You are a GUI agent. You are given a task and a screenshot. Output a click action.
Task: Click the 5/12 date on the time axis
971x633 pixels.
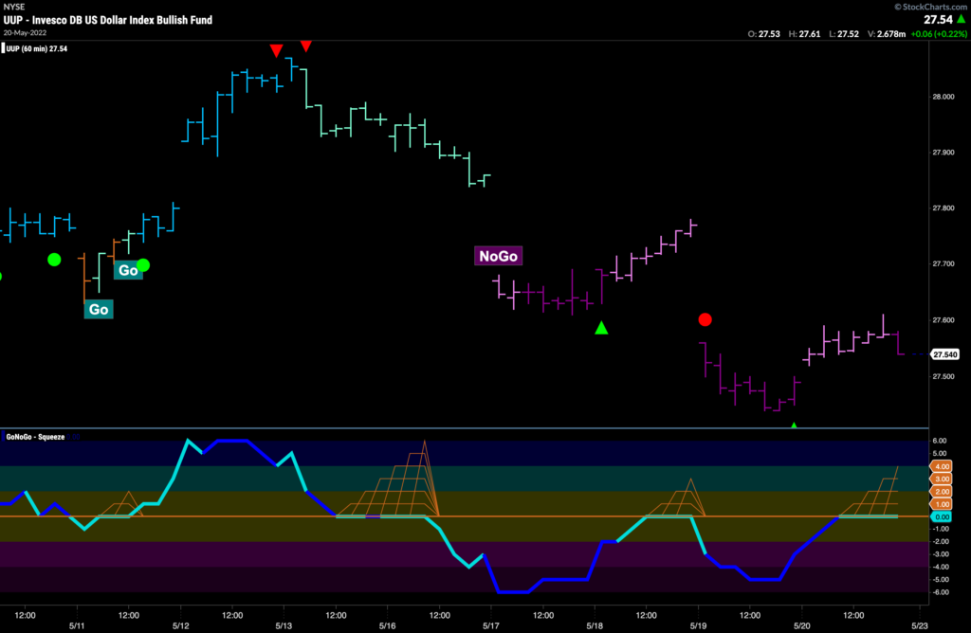pos(181,625)
